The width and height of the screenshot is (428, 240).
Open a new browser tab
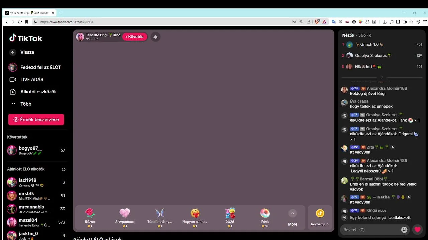click(x=61, y=13)
